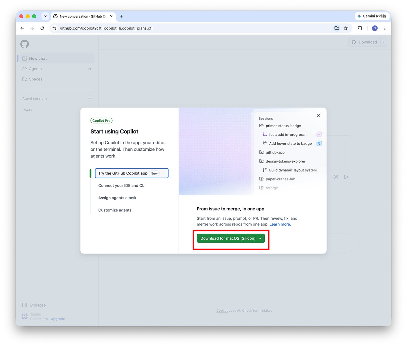This screenshot has height=347, width=407.
Task: Click the GitHub logo in the sidebar
Action: 25,44
